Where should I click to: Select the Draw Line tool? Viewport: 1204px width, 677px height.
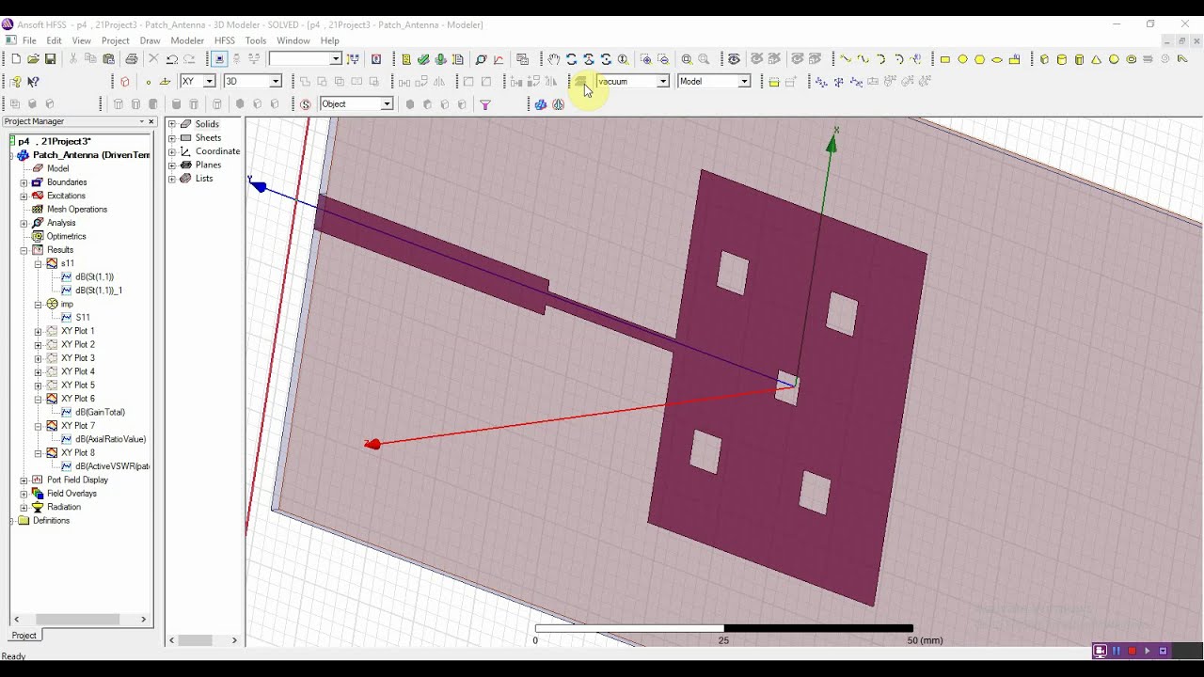pos(845,59)
